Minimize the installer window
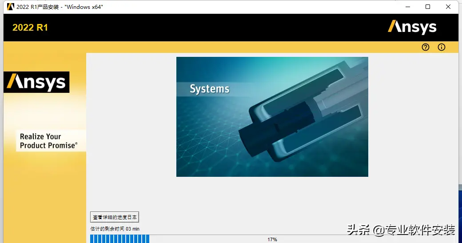462x243 pixels. coord(408,7)
